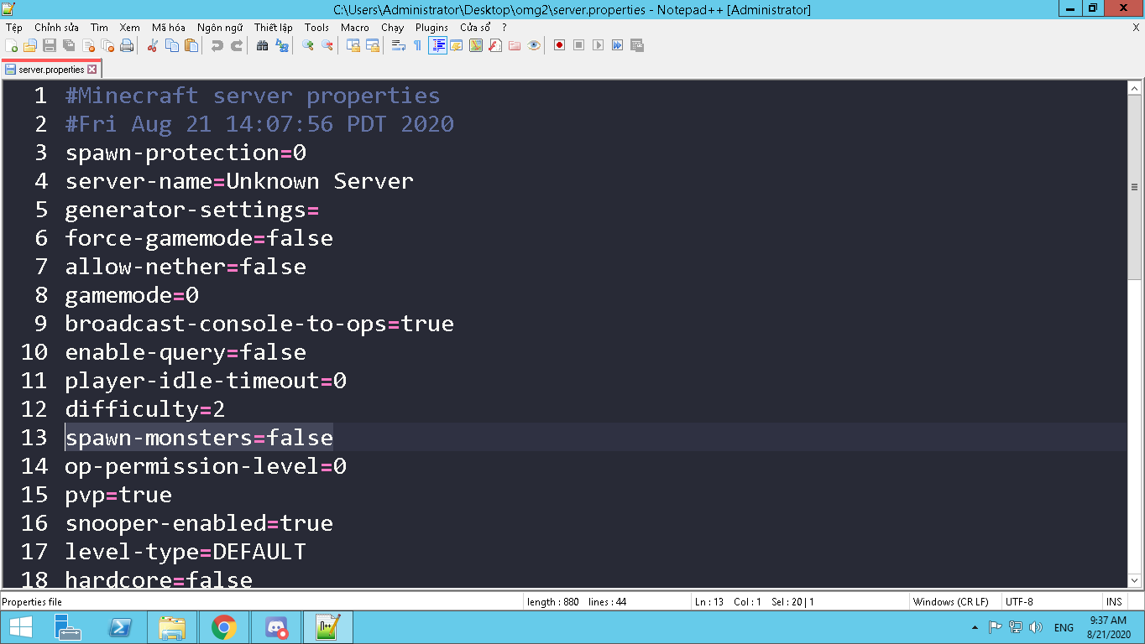
Task: Click the Save All toolbar icon
Action: click(x=69, y=45)
